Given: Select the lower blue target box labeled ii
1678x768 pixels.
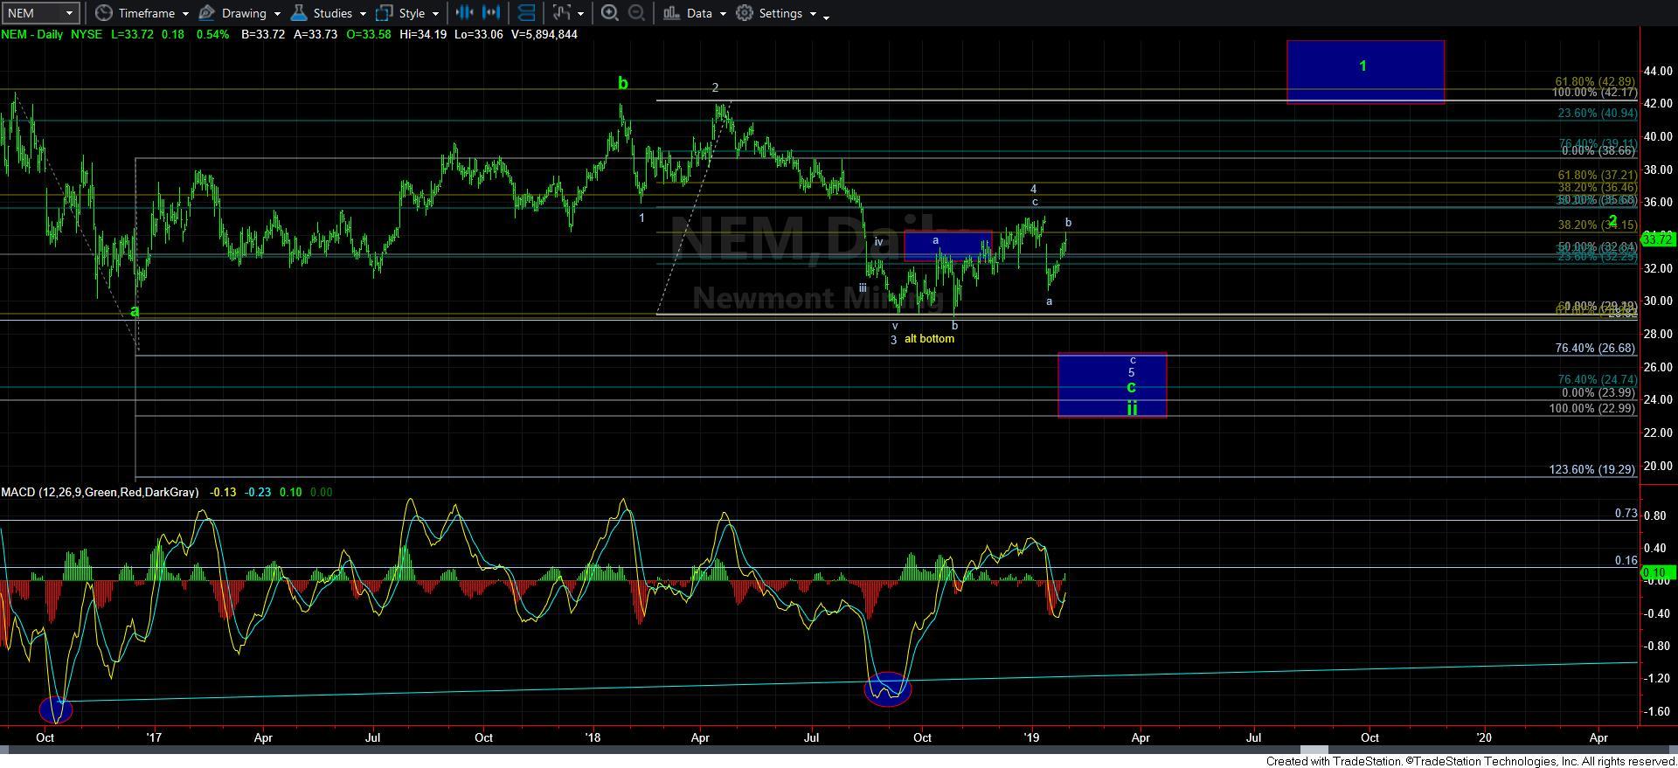Looking at the screenshot, I should pyautogui.click(x=1112, y=385).
